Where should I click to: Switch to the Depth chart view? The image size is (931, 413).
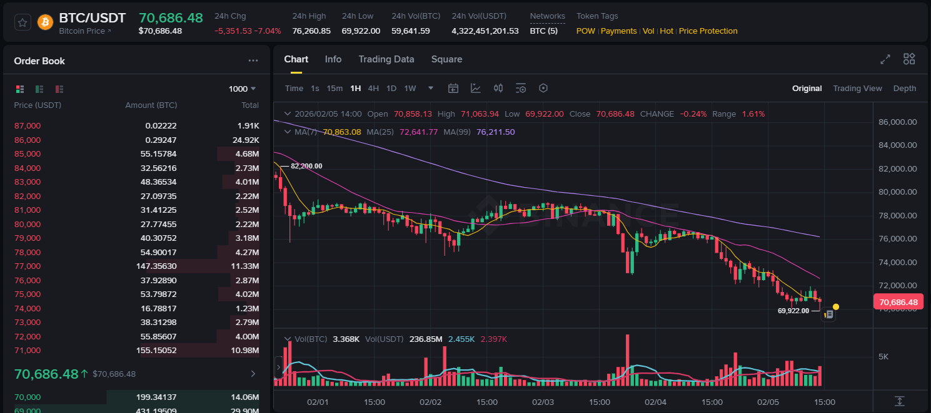(x=904, y=88)
